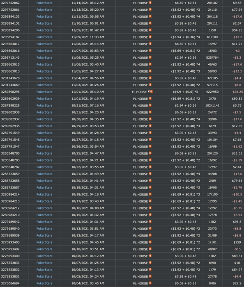244x287 pixels.
Task: Click the orange icon in row 3293663017
Action: [x=150, y=44]
